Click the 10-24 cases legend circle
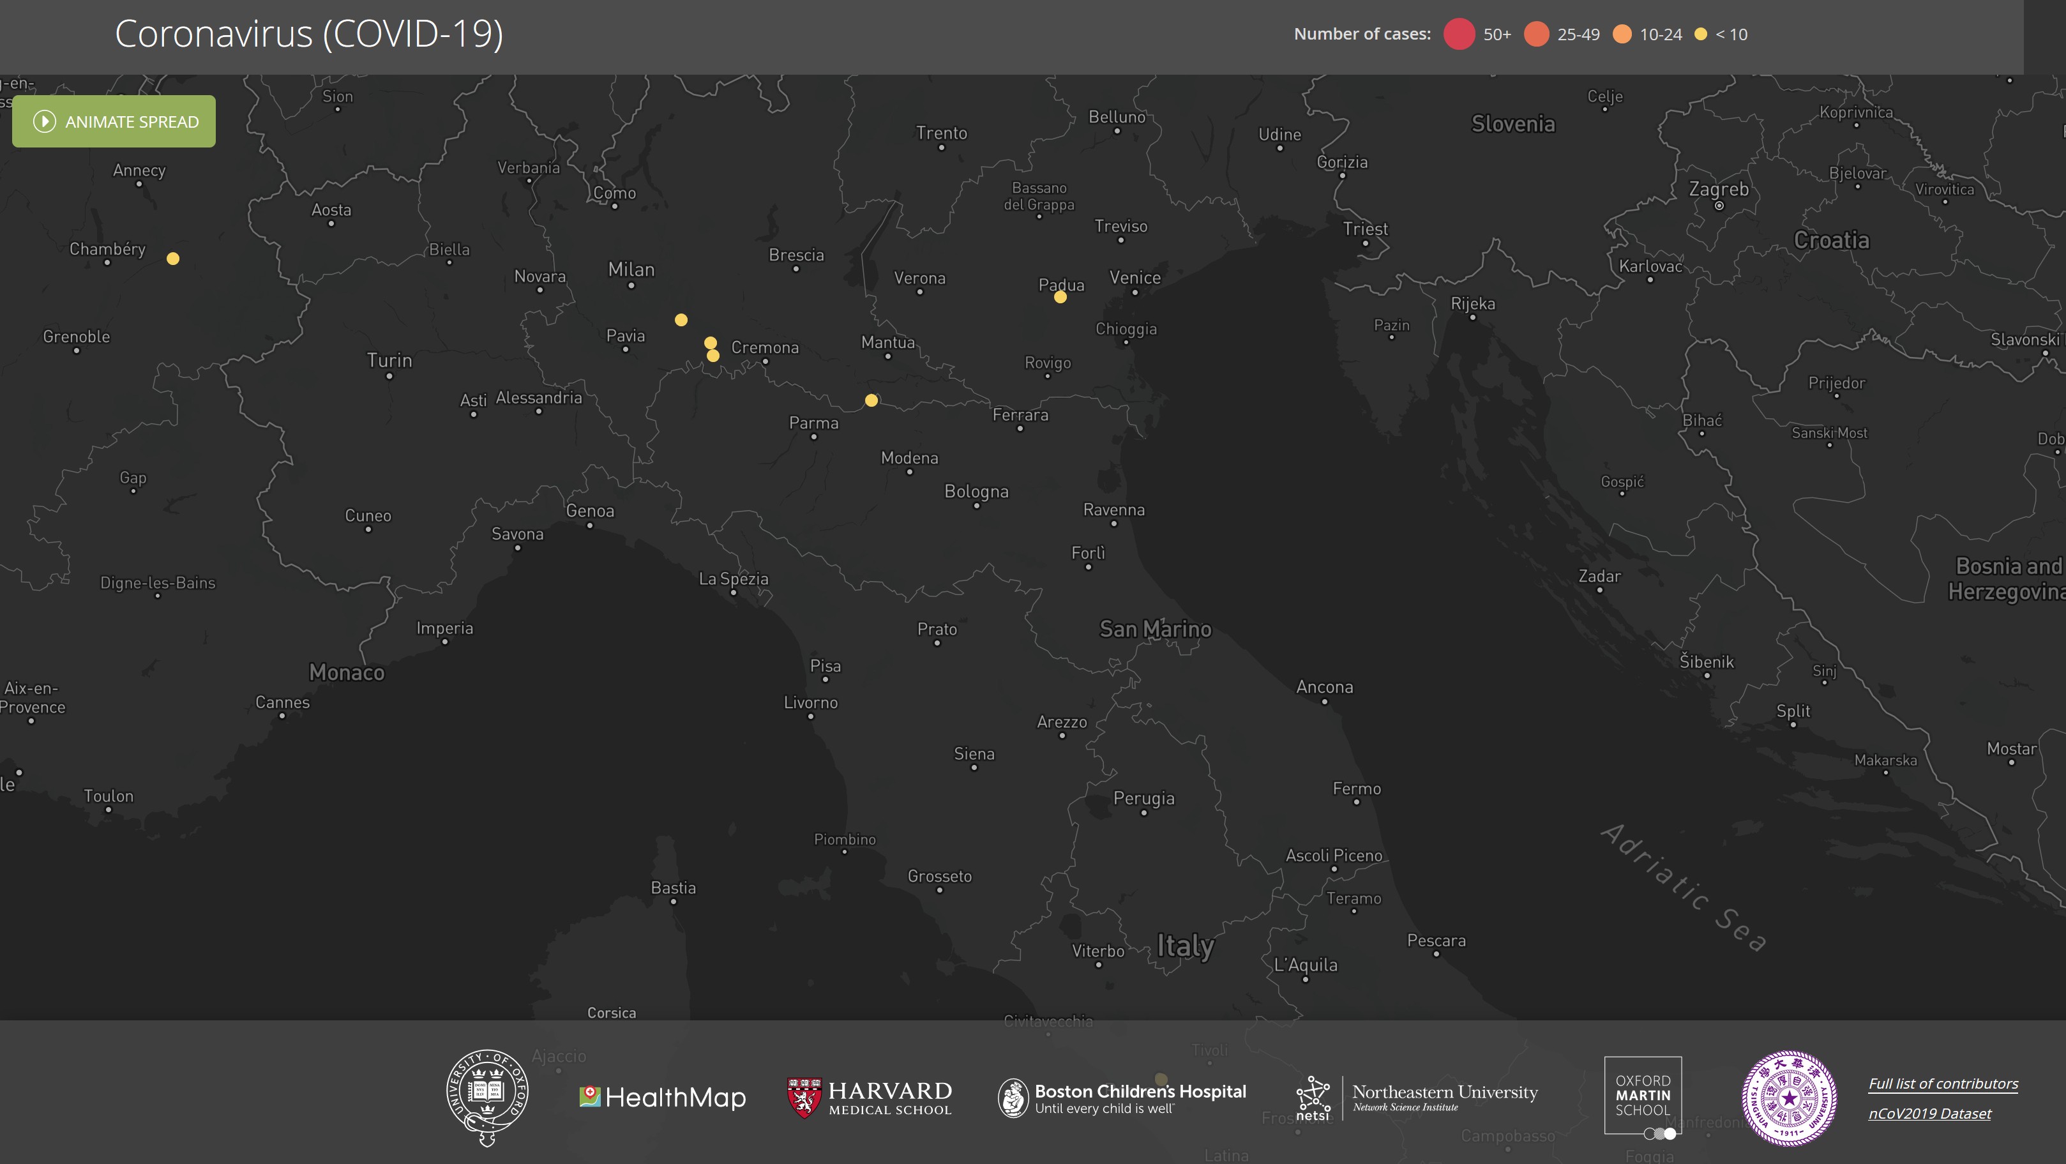 tap(1622, 34)
